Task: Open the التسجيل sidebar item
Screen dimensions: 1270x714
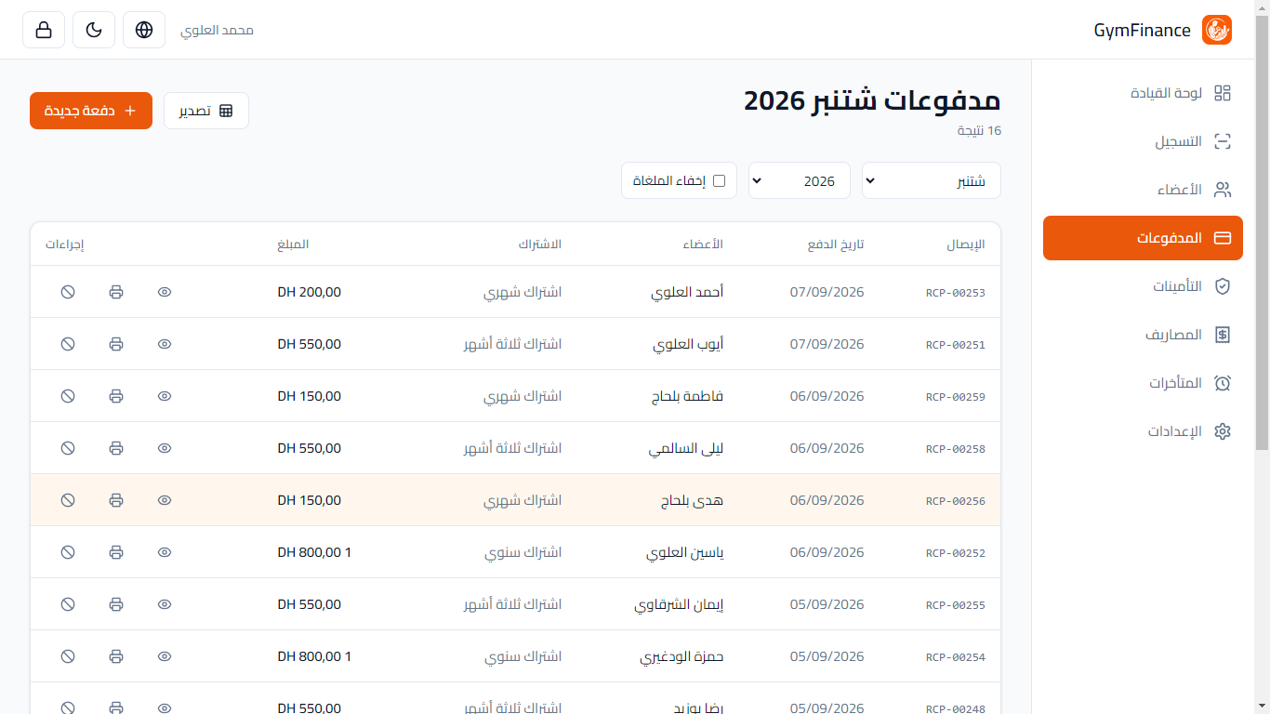Action: click(x=1143, y=141)
